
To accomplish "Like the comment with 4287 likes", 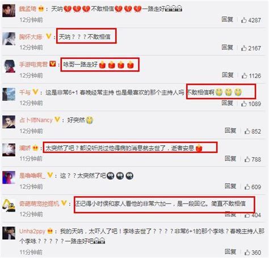I will (244, 20).
